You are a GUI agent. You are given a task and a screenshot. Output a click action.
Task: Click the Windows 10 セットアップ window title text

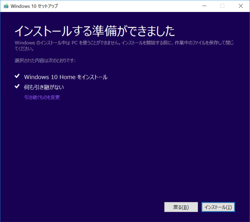tap(34, 6)
